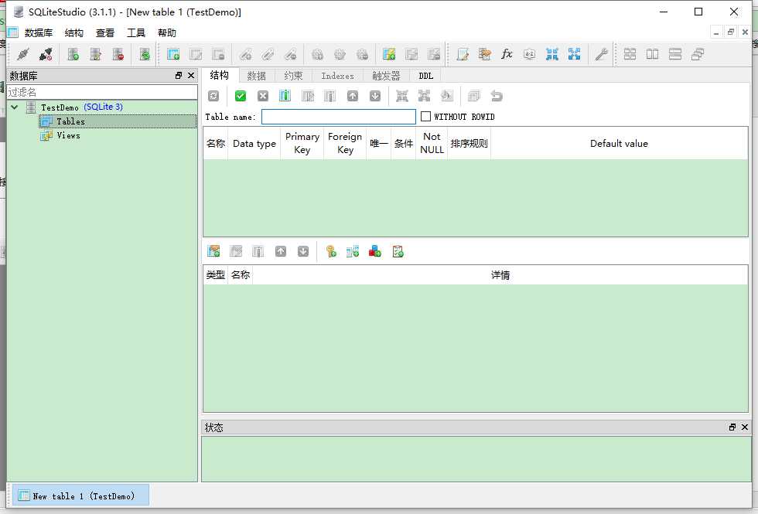Click the Edit database icon

[x=95, y=54]
